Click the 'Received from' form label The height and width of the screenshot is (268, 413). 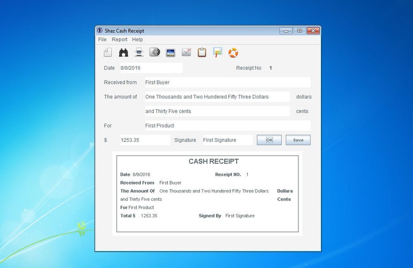coord(120,82)
